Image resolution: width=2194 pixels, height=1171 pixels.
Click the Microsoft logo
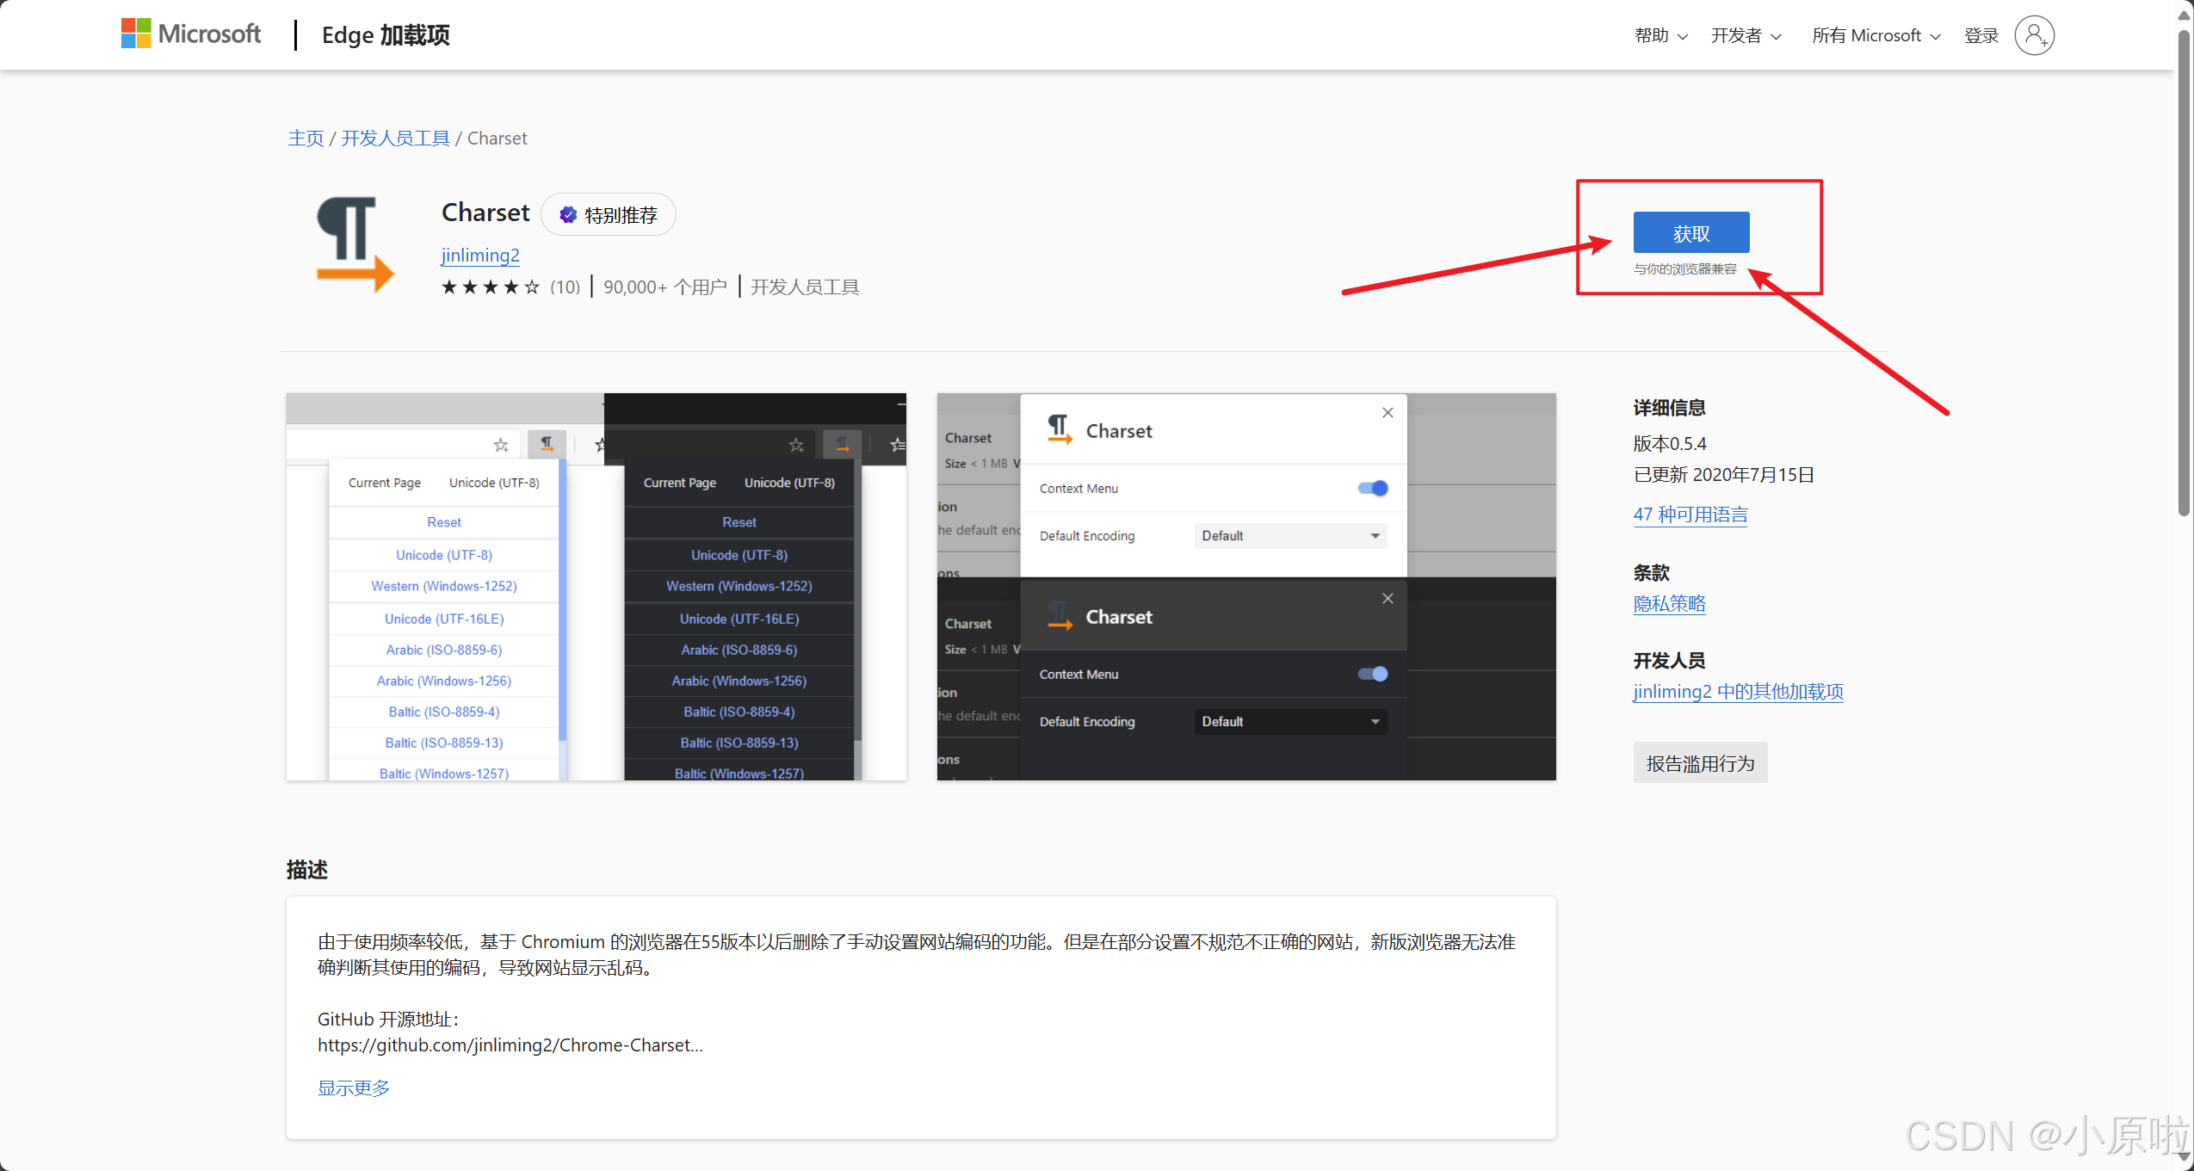coord(190,34)
